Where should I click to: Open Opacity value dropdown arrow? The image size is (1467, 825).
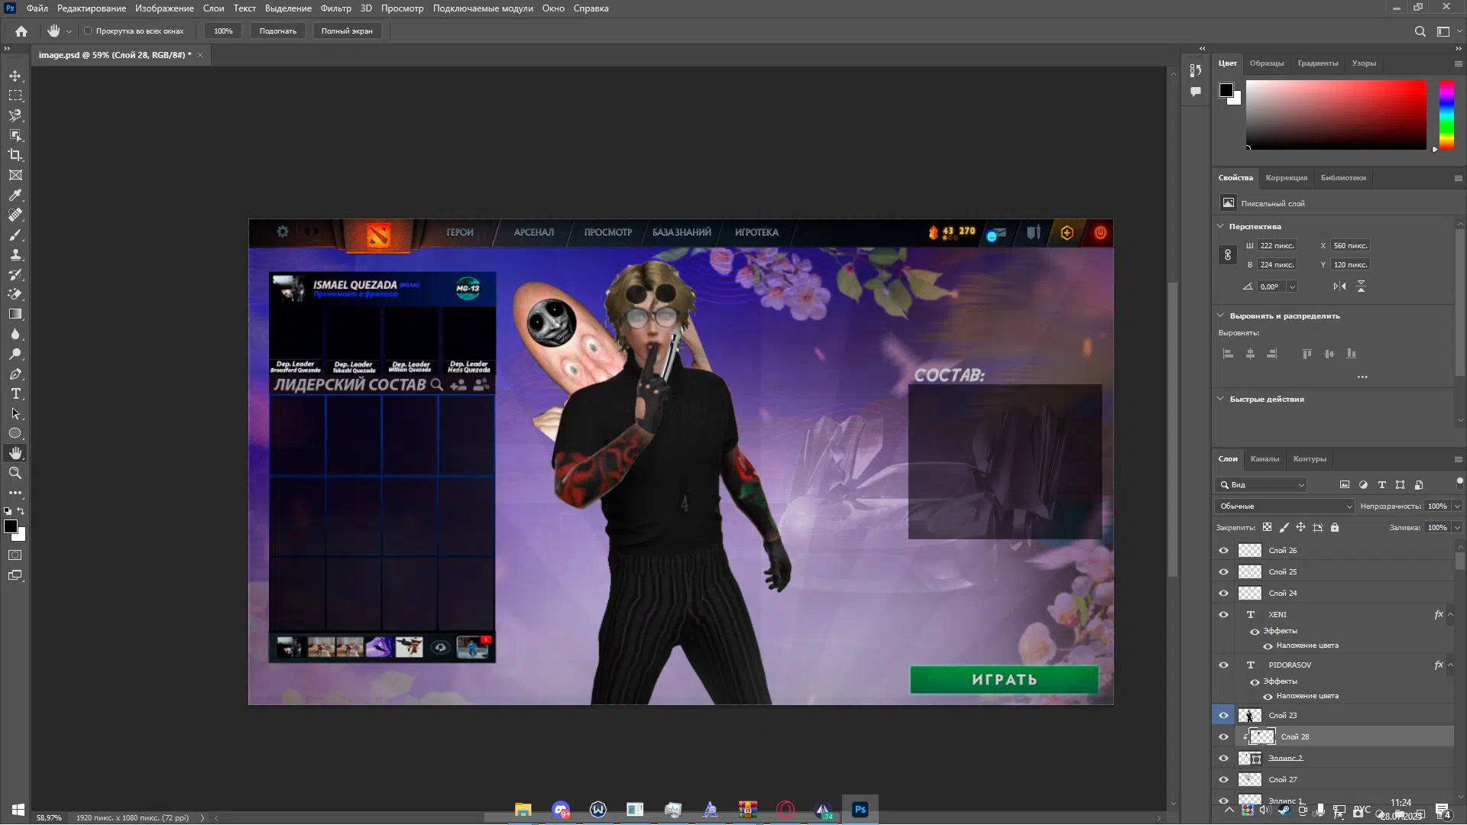[x=1457, y=506]
